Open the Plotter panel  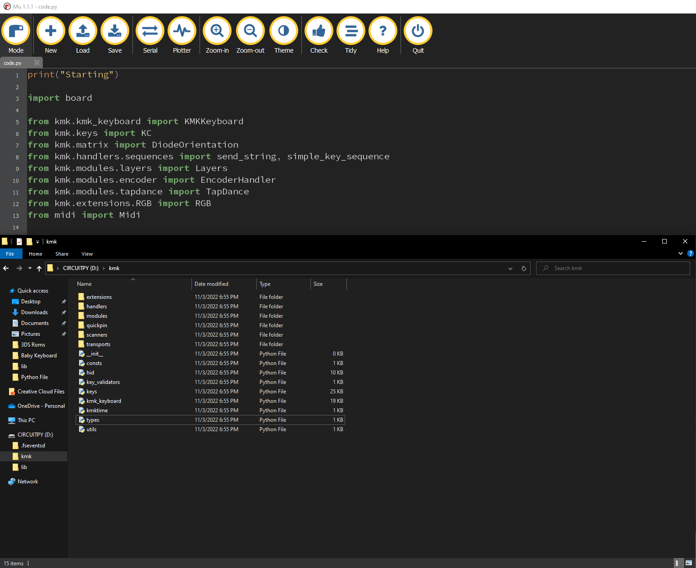[x=182, y=31]
